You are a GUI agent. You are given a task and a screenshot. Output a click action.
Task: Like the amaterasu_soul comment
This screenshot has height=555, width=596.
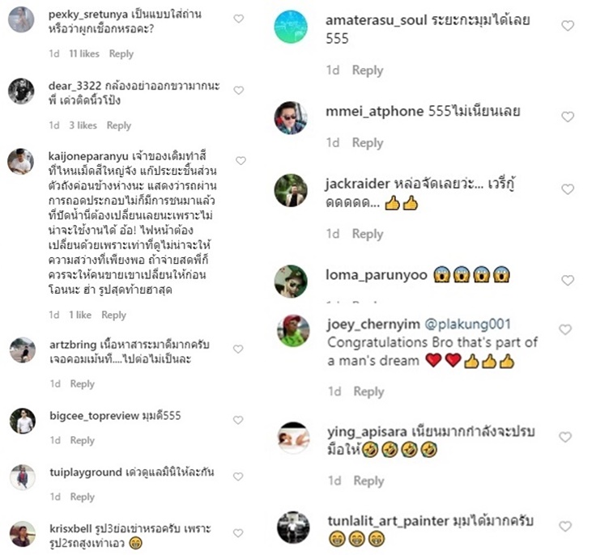tap(568, 26)
